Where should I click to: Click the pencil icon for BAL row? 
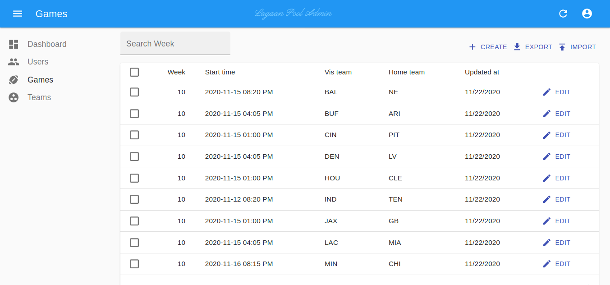pos(547,92)
